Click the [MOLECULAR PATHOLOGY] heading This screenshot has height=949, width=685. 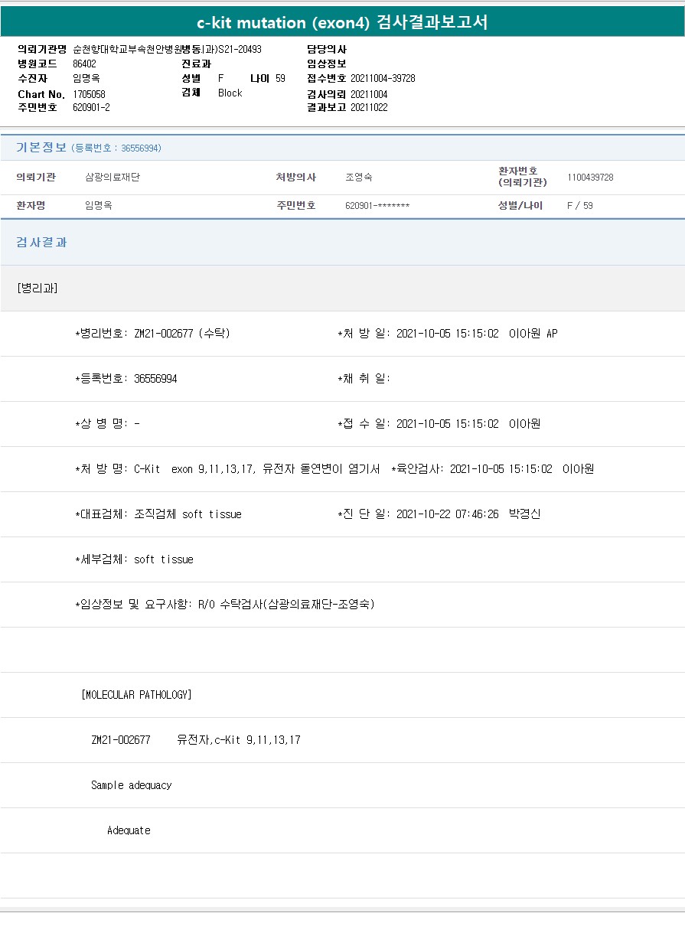136,695
